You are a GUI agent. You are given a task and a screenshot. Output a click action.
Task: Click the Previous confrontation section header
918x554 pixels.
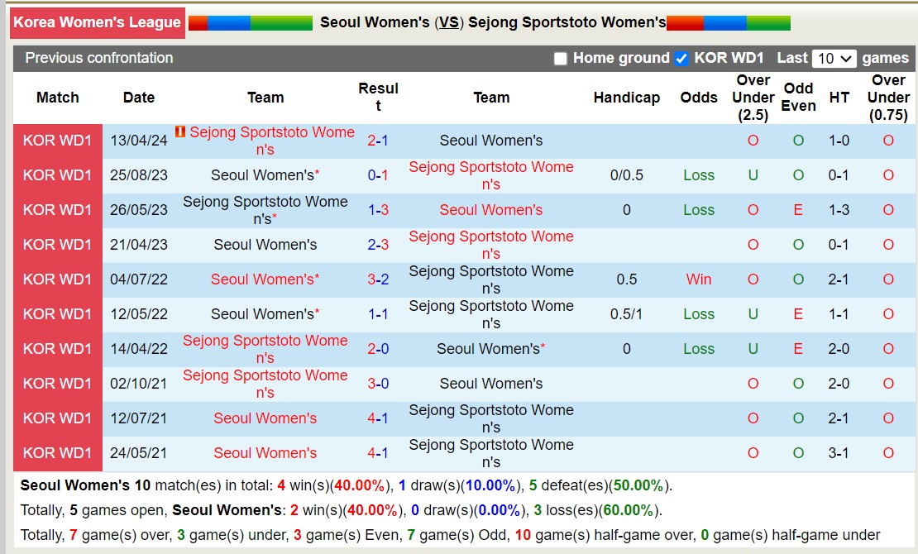tap(99, 58)
